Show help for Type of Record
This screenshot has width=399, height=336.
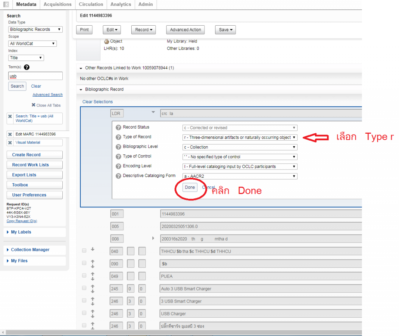pos(118,137)
